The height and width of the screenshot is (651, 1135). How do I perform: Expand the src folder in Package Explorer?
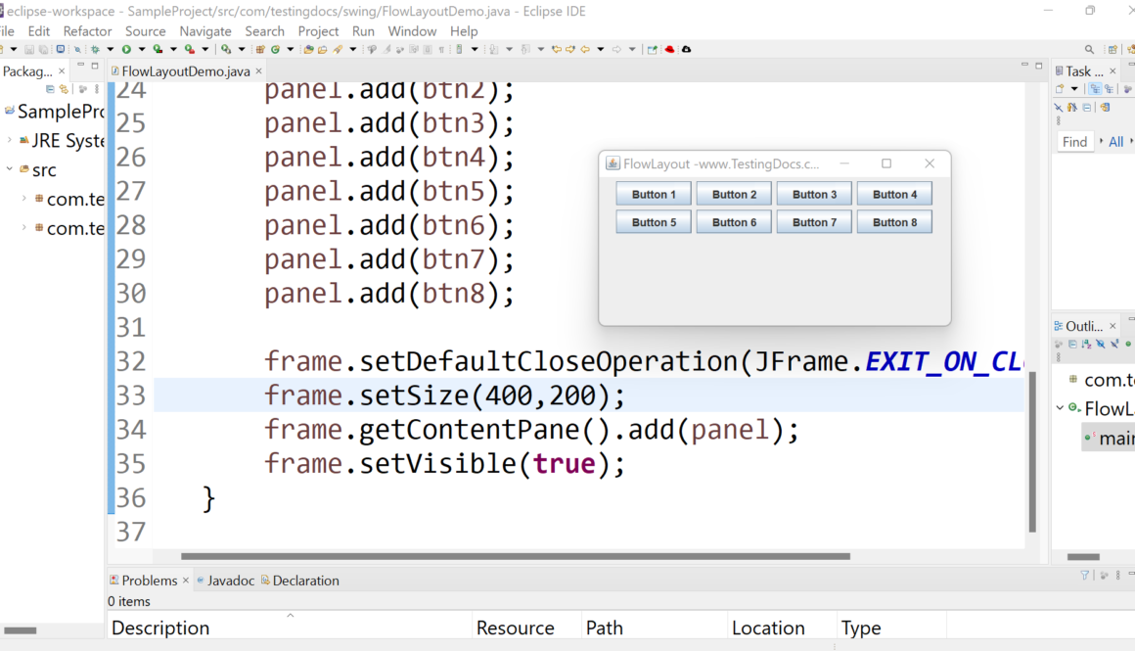[x=9, y=169]
